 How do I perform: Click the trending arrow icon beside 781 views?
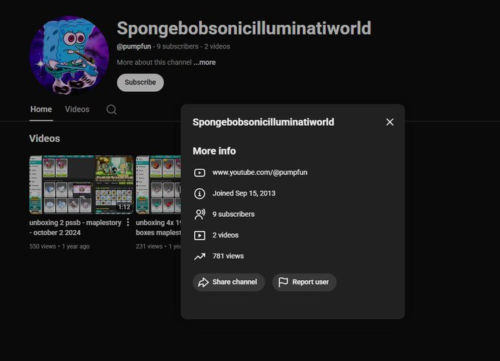(199, 257)
